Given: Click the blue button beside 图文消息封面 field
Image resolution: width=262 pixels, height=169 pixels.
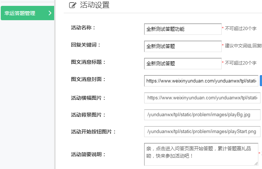Looking at the screenshot, I should pos(261,81).
